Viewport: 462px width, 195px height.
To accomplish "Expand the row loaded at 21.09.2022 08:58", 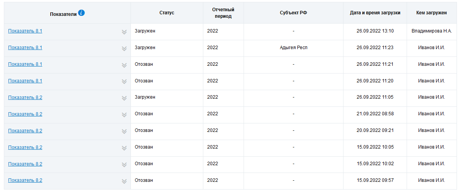I will (x=124, y=115).
